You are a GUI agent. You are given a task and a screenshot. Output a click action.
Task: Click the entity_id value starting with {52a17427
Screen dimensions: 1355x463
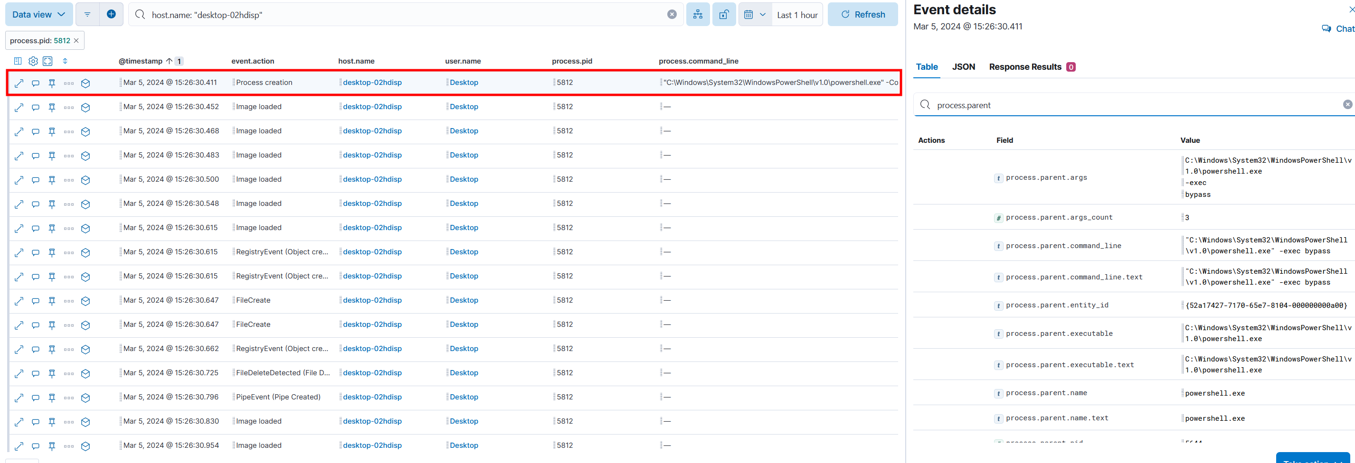pos(1266,306)
